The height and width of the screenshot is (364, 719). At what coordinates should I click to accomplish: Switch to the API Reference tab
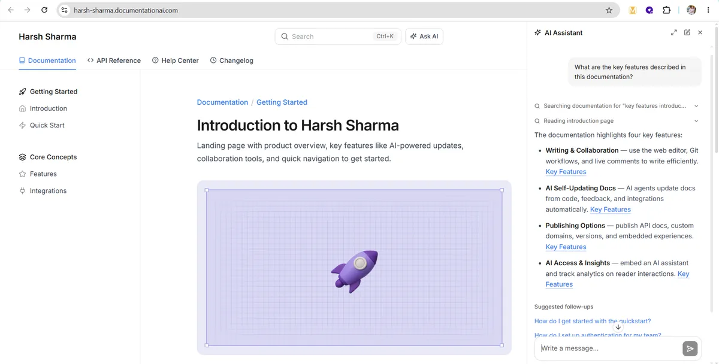tap(114, 60)
